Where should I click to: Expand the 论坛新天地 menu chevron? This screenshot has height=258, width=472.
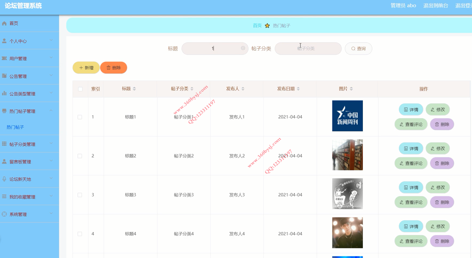coord(51,178)
